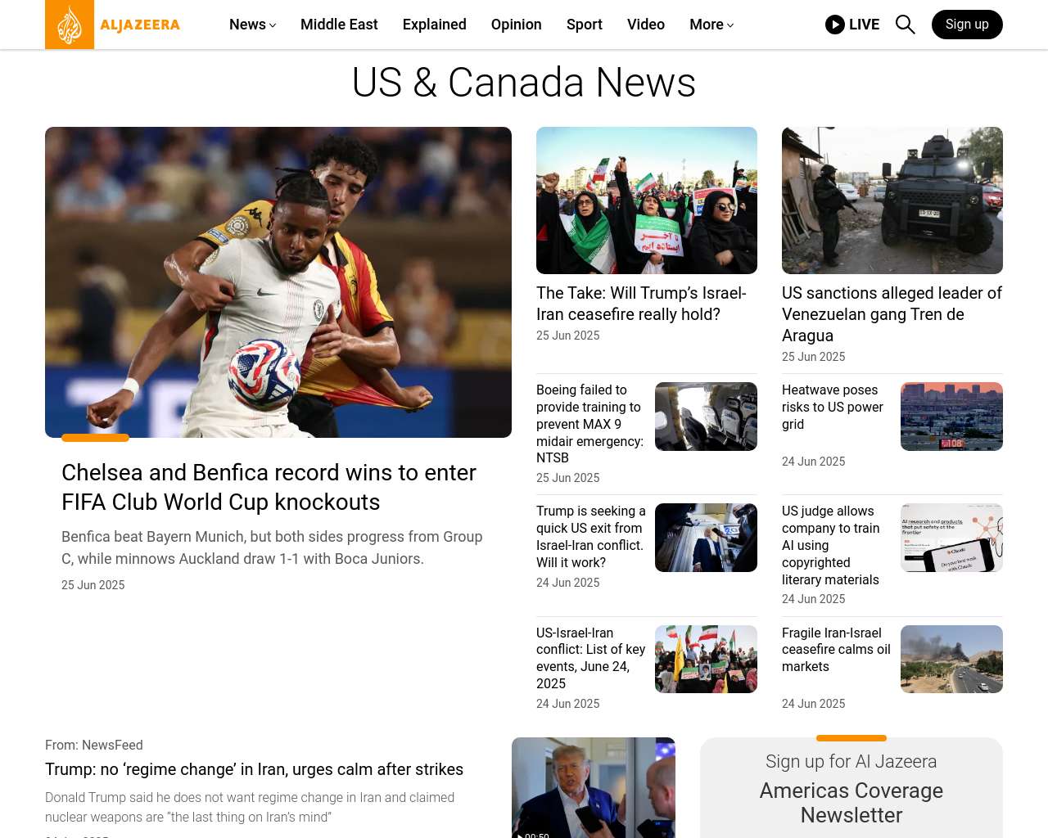
Task: Open Fragile ceasefire calms oil markets article
Action: click(x=836, y=650)
